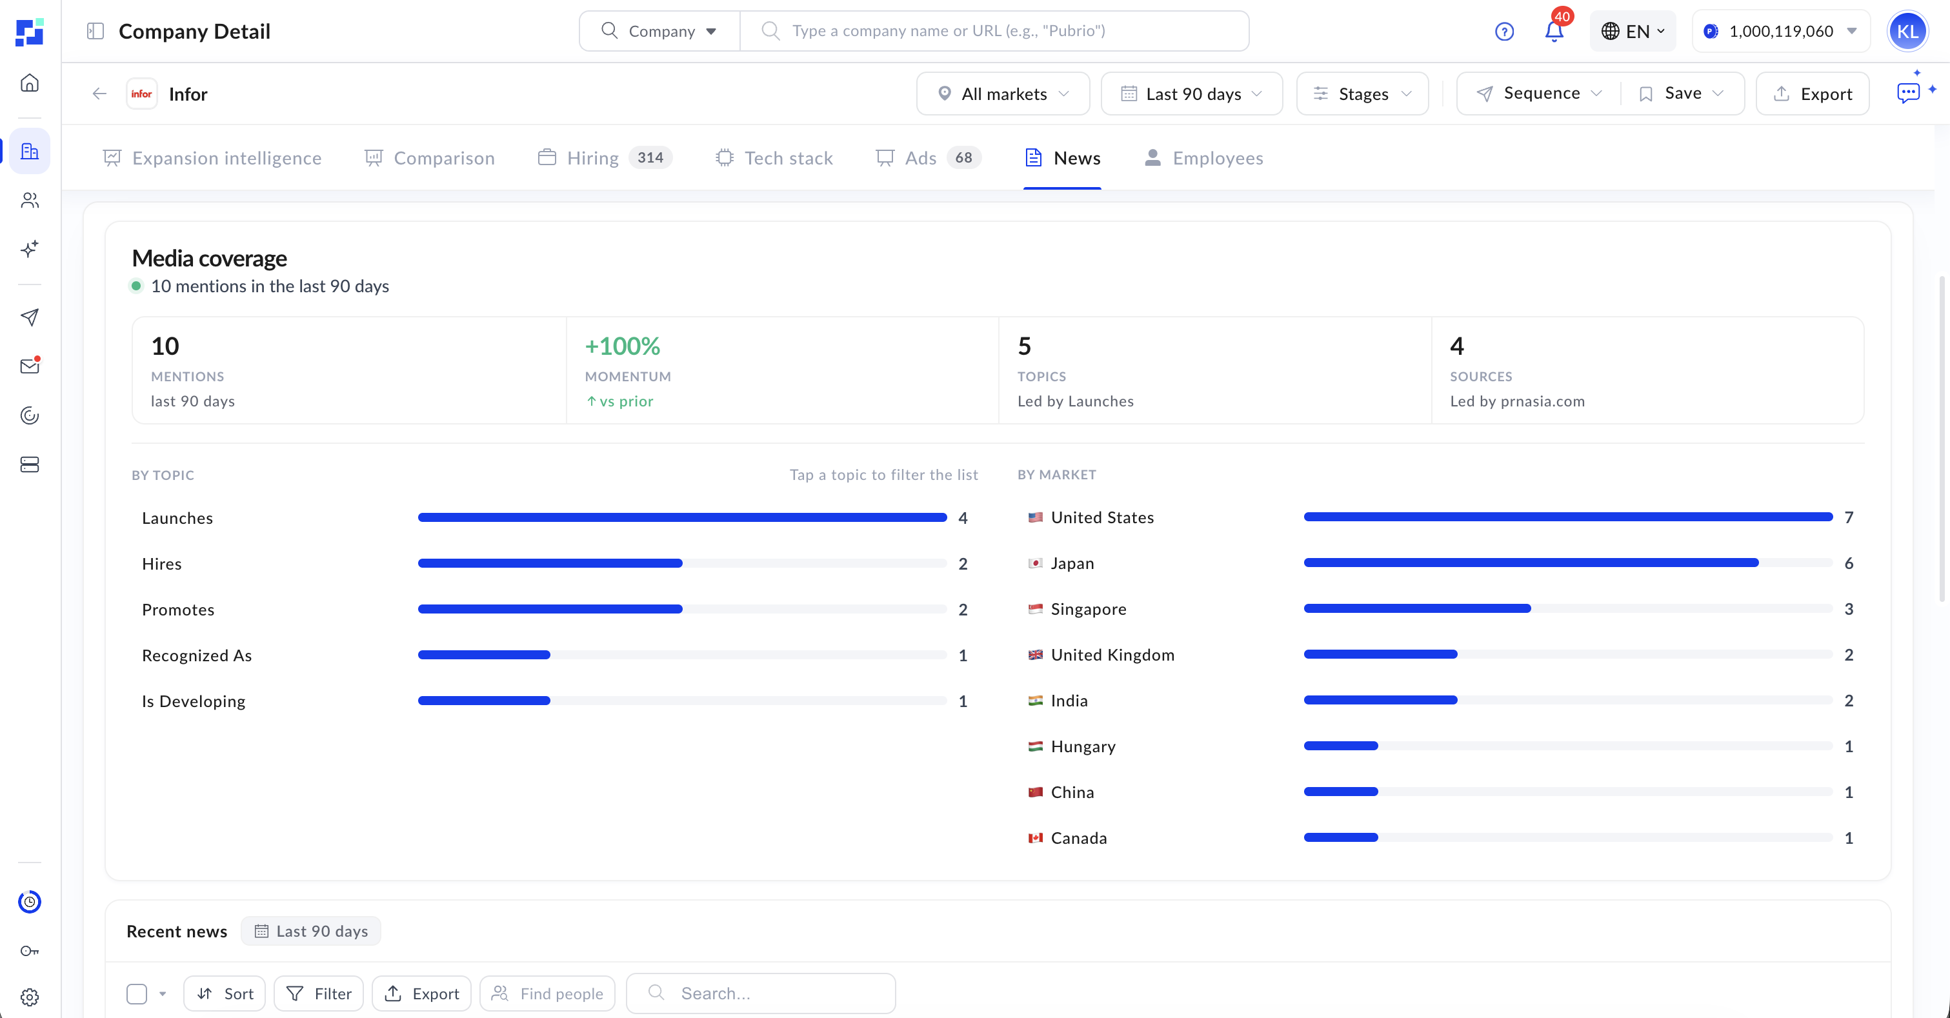Open the Last 90 days date dropdown
This screenshot has width=1950, height=1018.
tap(1192, 94)
